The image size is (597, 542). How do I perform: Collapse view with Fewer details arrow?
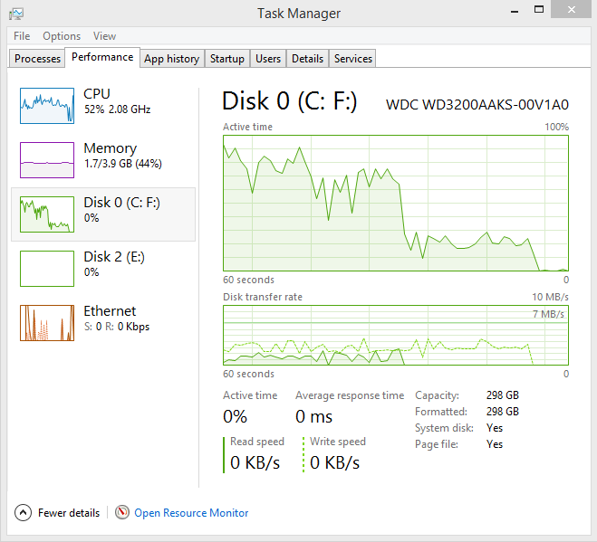point(24,512)
